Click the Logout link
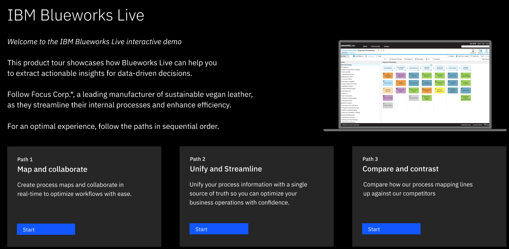The width and height of the screenshot is (509, 249). click(487, 44)
